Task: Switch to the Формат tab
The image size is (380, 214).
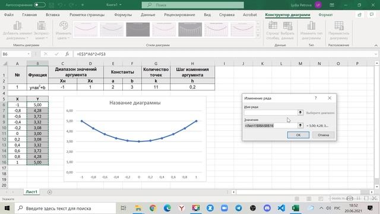Action: click(325, 15)
